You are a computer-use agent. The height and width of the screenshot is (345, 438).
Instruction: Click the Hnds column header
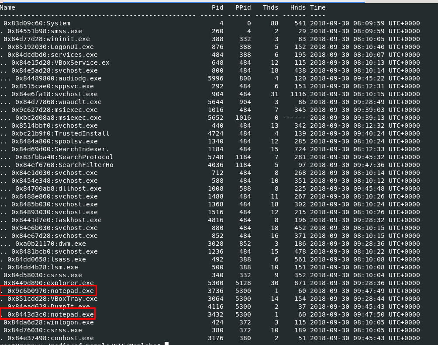(x=298, y=7)
